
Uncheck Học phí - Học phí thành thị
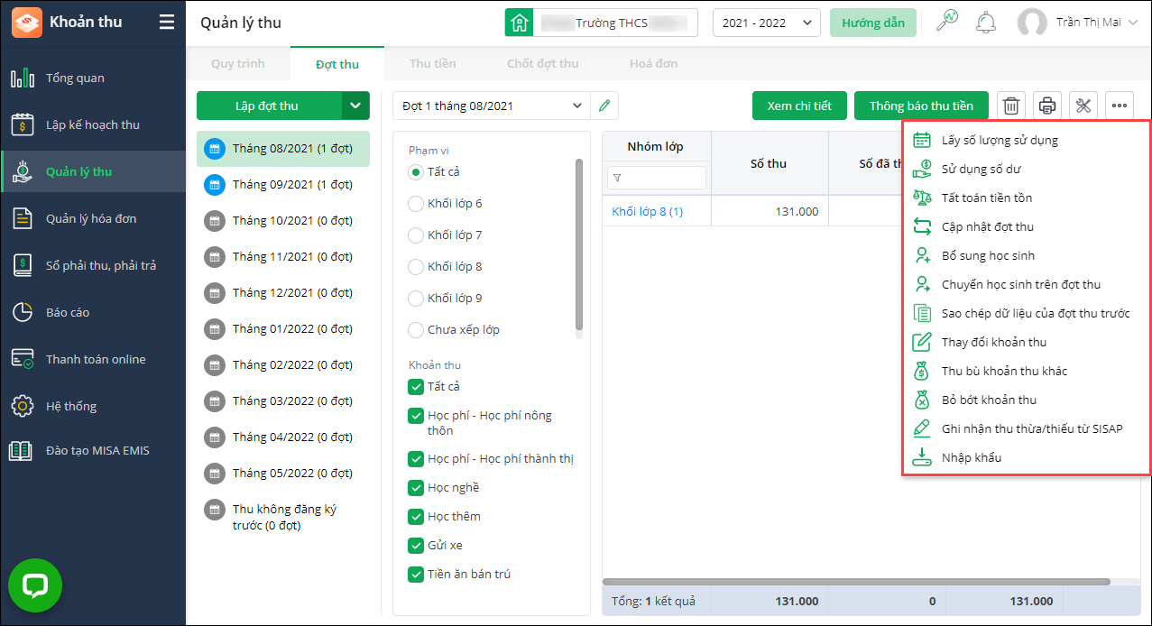(x=416, y=459)
